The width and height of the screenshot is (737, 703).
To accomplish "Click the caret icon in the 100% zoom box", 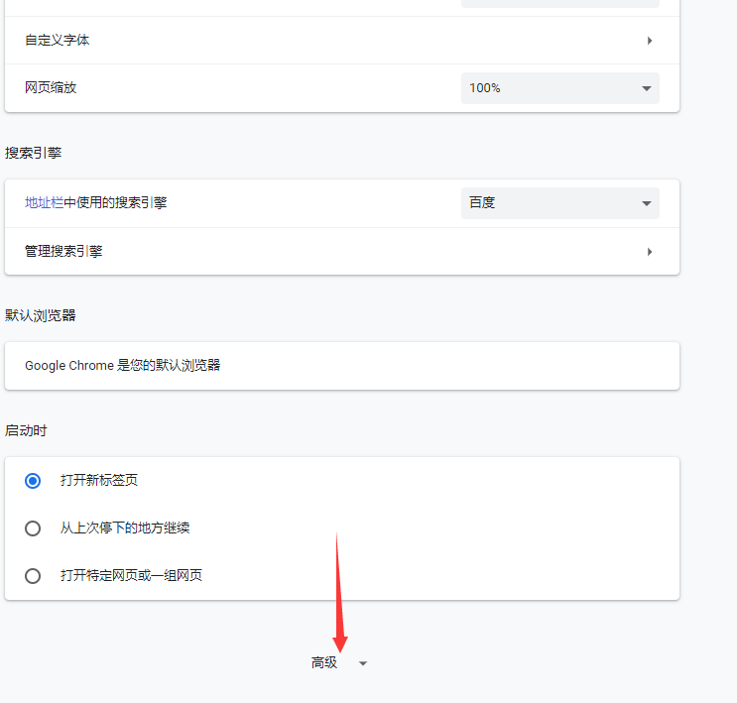I will 646,88.
